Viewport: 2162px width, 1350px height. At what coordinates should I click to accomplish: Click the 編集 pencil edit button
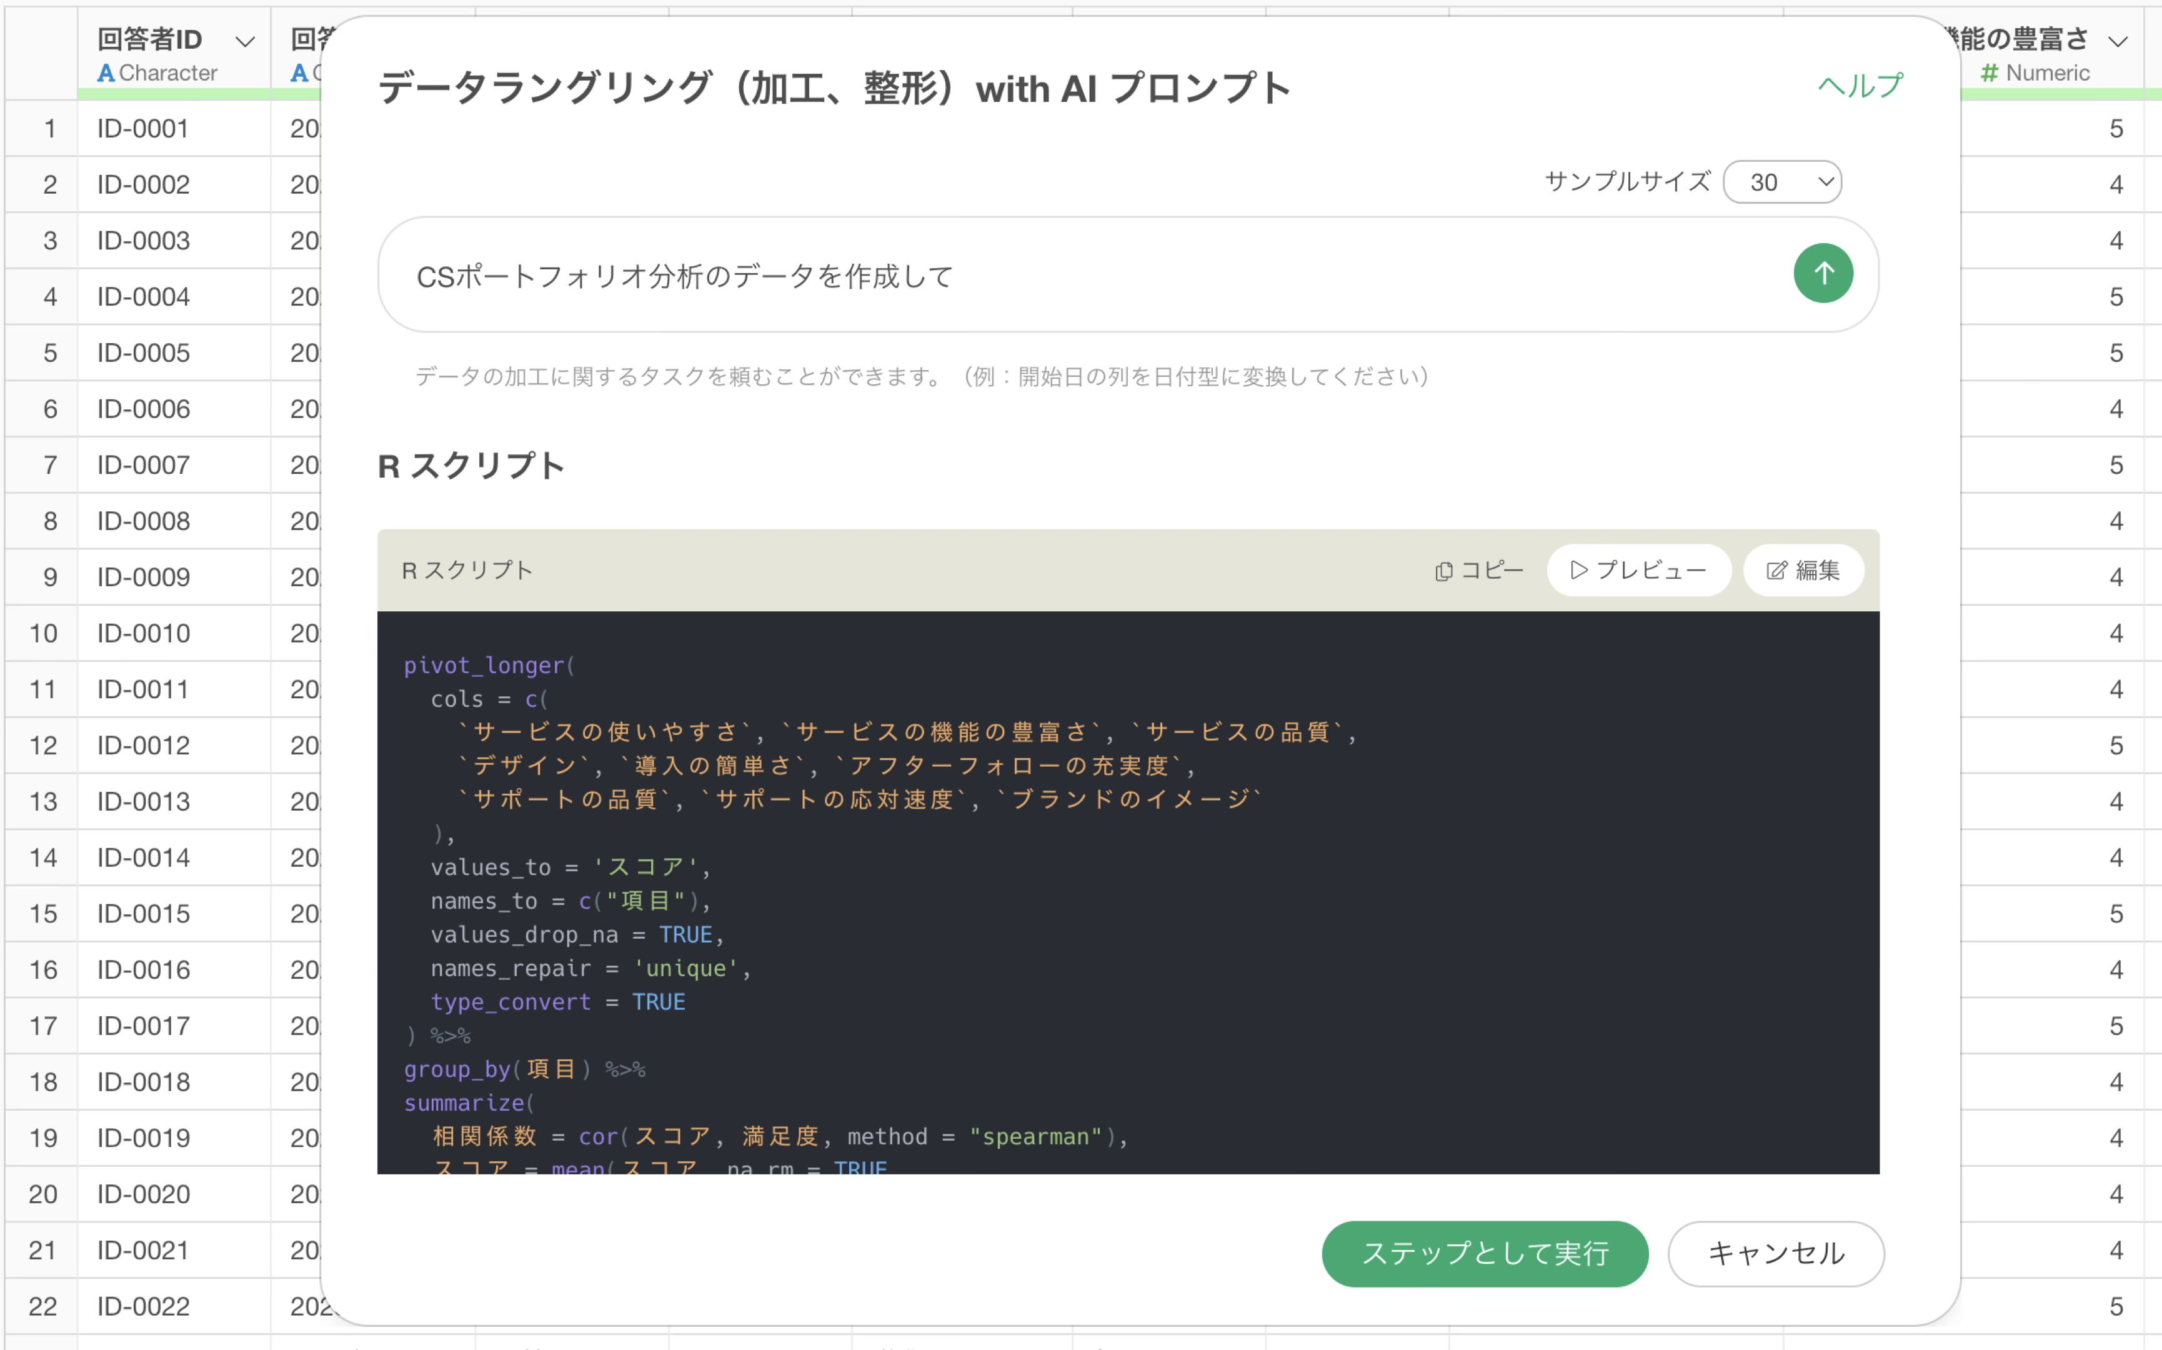click(1803, 571)
